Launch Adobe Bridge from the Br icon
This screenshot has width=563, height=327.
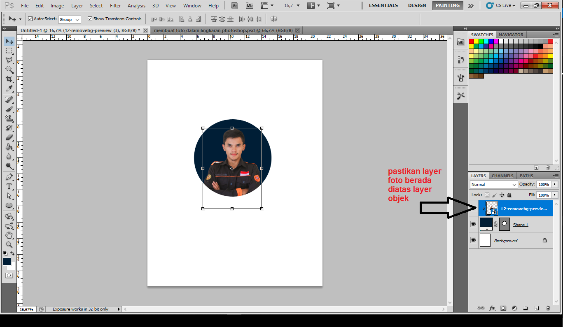234,5
